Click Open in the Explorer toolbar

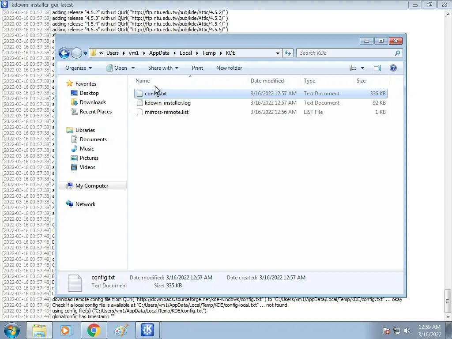point(117,68)
